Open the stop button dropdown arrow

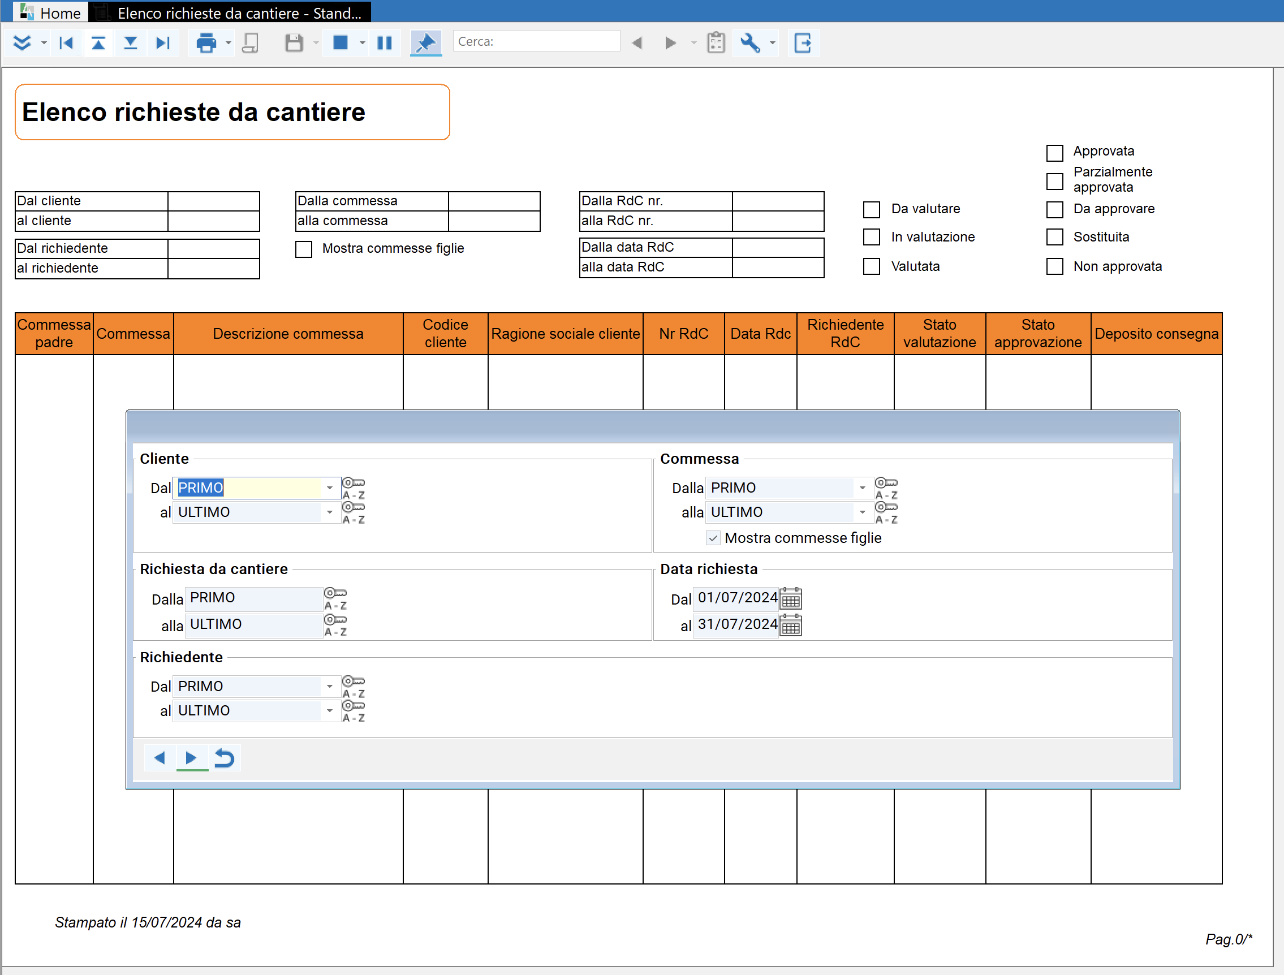[362, 43]
